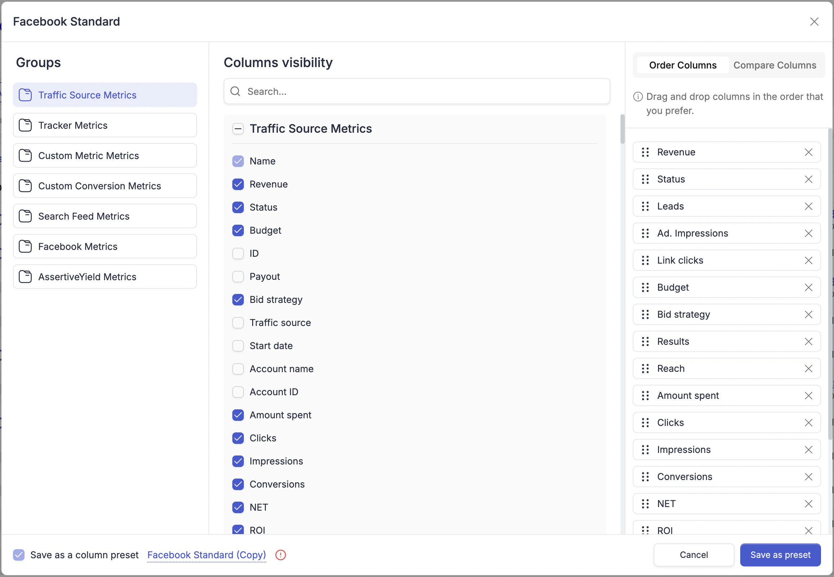The width and height of the screenshot is (834, 577).
Task: Remove Revenue from ordered columns
Action: (808, 152)
